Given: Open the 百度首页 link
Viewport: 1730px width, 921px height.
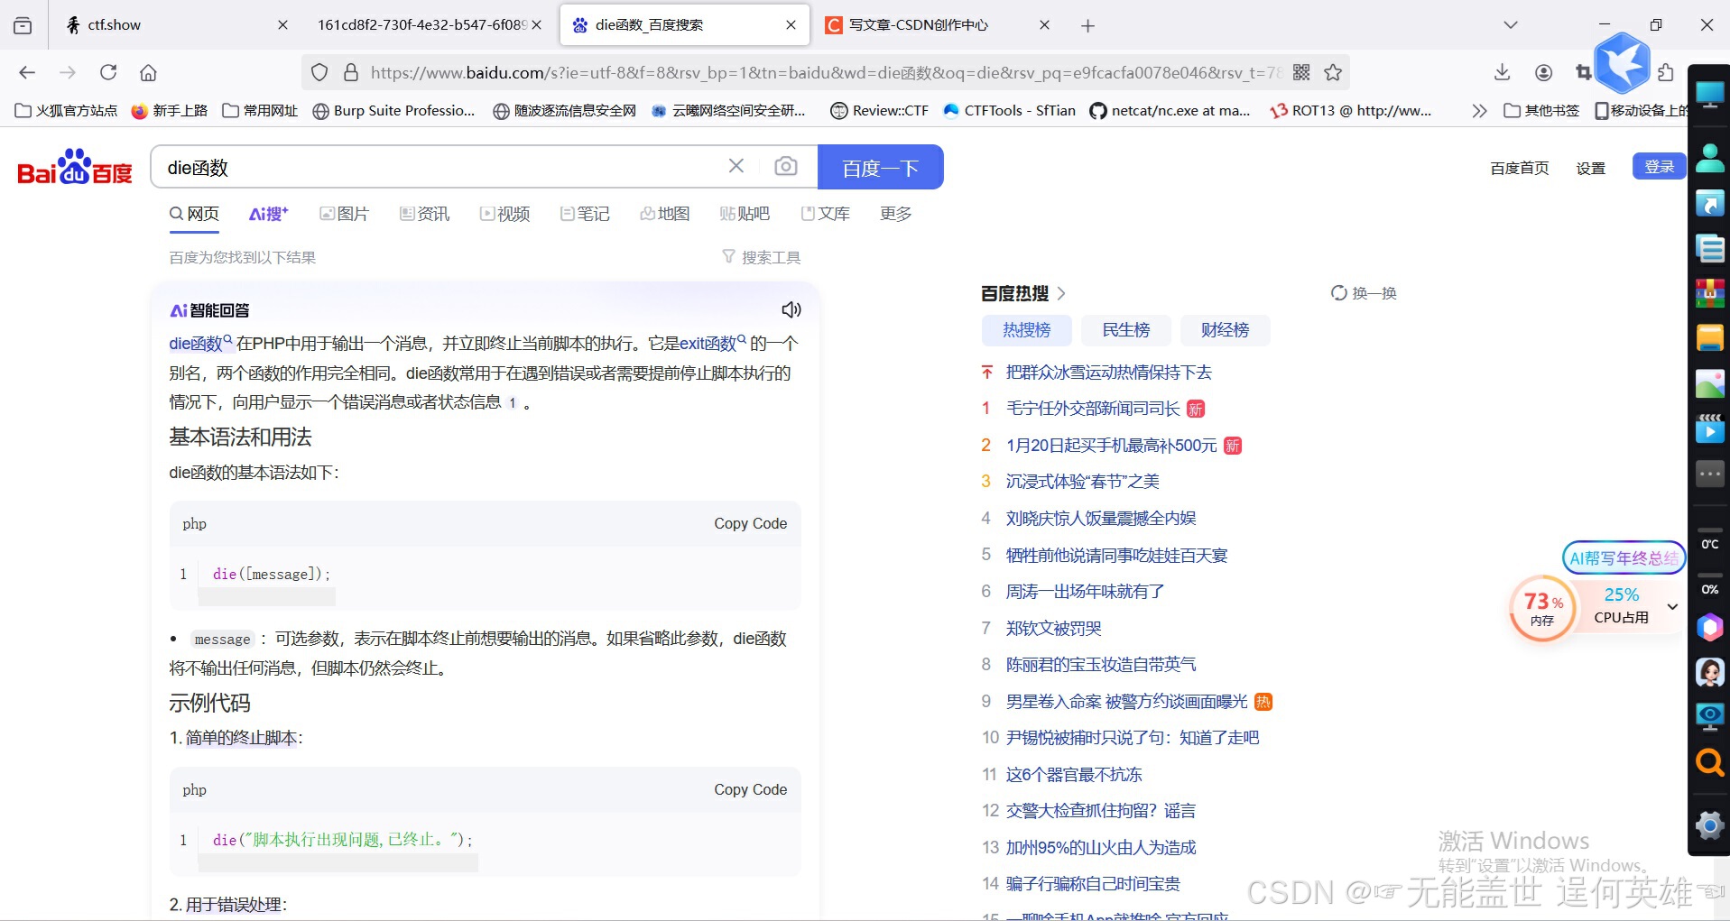Looking at the screenshot, I should [1519, 168].
